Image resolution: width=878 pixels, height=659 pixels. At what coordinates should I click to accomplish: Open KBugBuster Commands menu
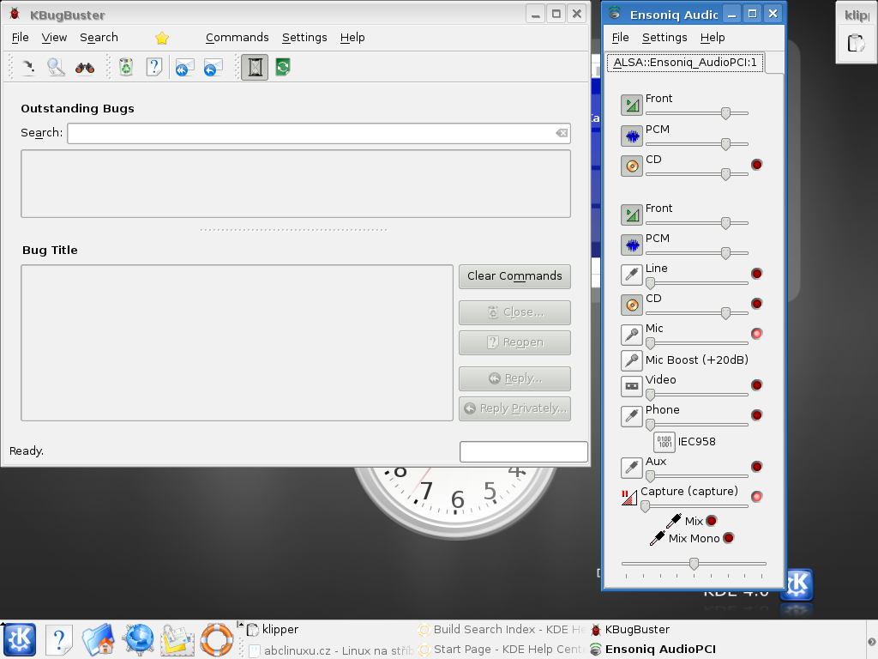(238, 38)
